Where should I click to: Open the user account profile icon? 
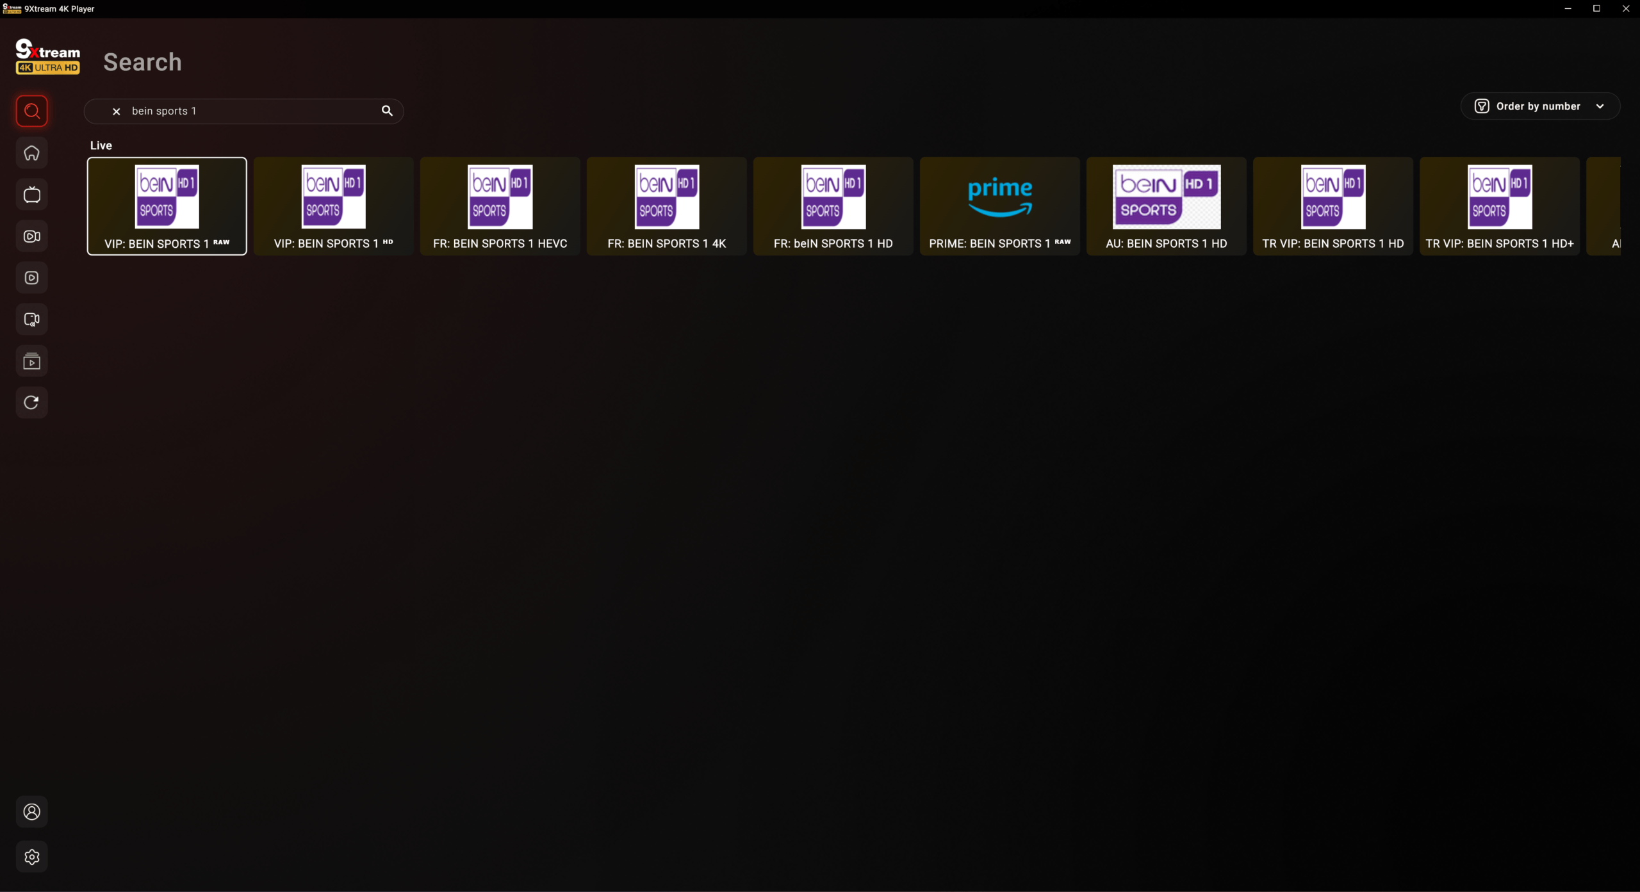(x=31, y=812)
